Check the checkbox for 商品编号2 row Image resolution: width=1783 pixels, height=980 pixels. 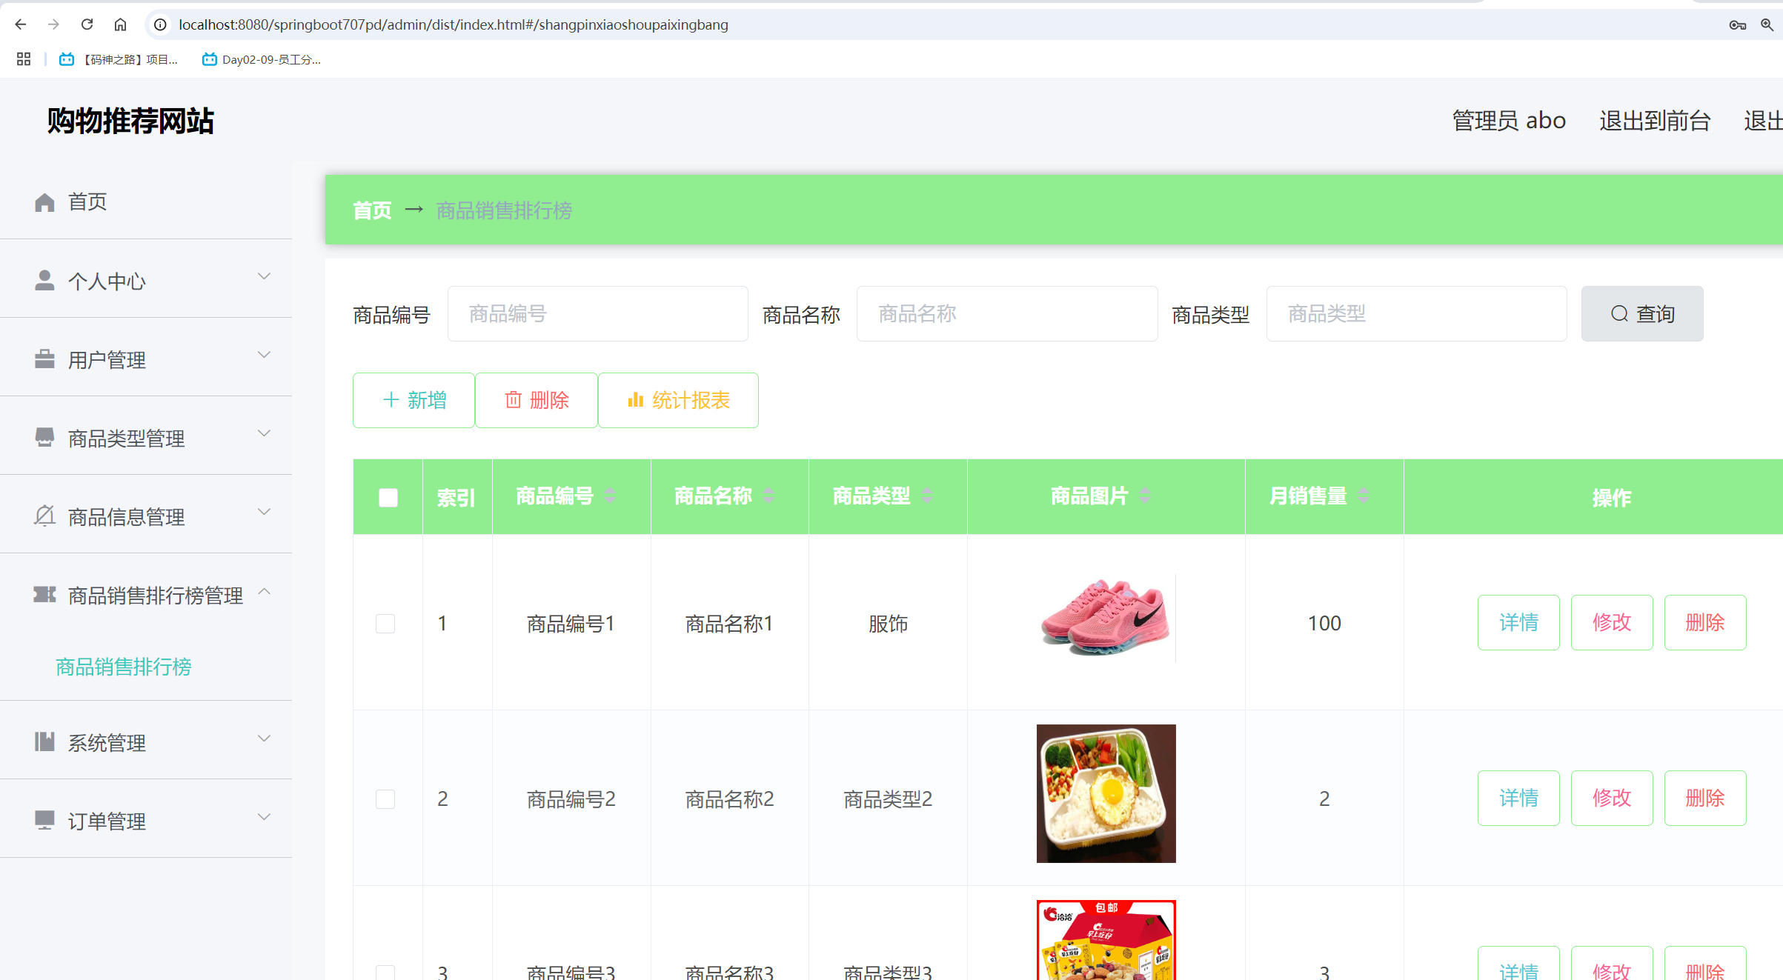click(385, 799)
